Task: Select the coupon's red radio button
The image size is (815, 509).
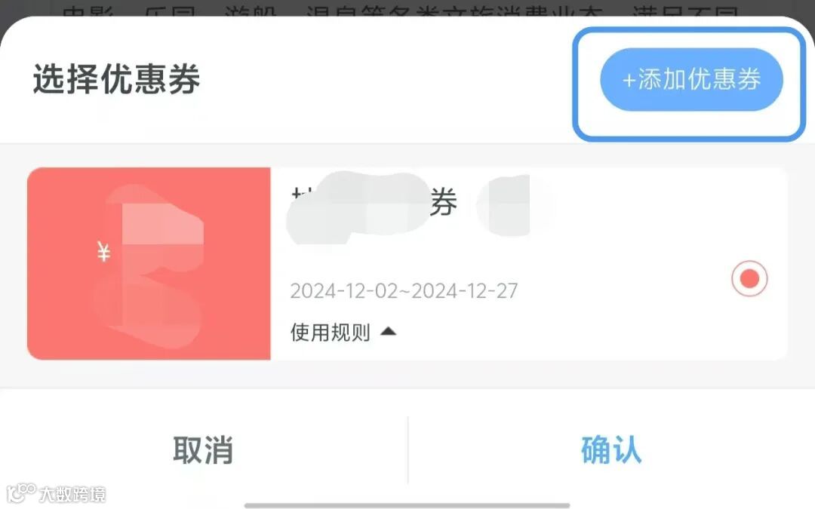Action: (x=749, y=278)
